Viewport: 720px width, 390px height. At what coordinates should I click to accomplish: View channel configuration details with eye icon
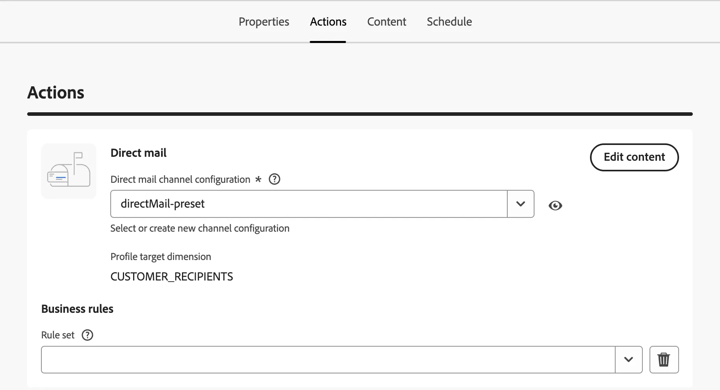tap(555, 205)
